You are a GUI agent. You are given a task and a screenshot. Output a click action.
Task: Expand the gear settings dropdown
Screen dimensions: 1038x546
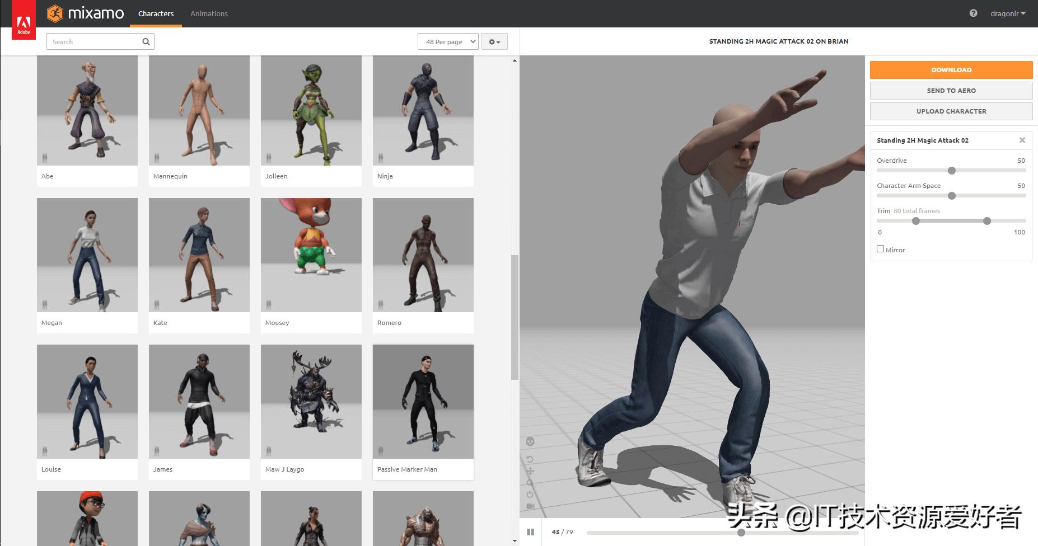tap(494, 41)
